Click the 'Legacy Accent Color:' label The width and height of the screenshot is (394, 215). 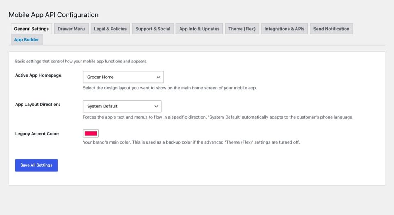click(37, 134)
